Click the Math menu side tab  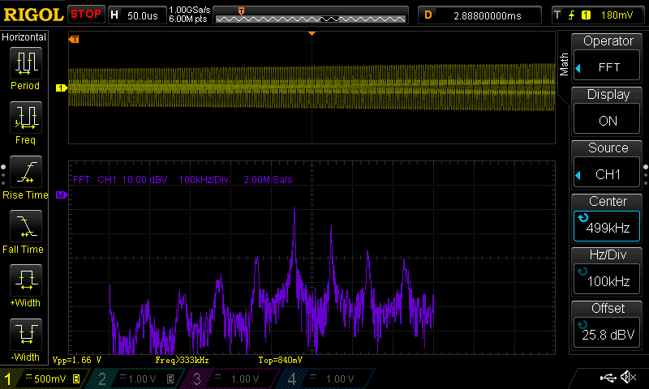point(564,65)
